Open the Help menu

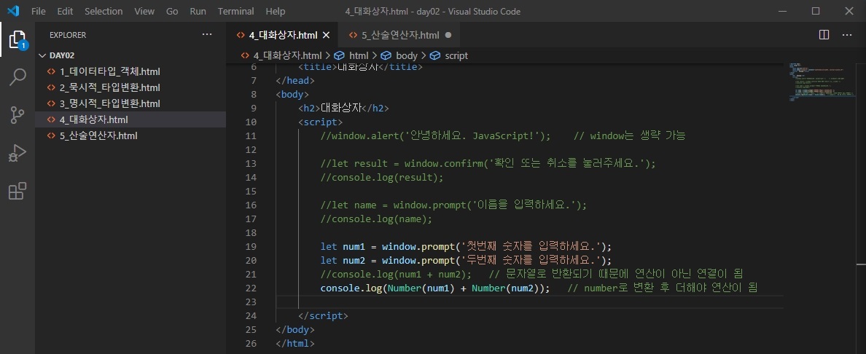[275, 11]
